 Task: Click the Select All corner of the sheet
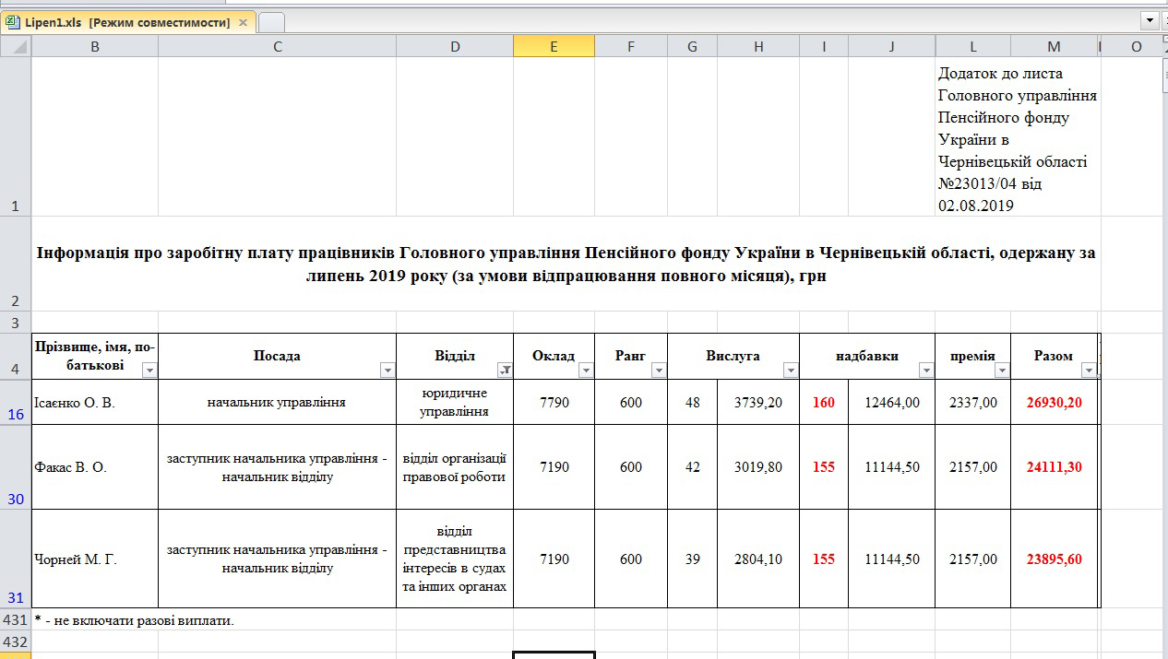click(x=16, y=46)
